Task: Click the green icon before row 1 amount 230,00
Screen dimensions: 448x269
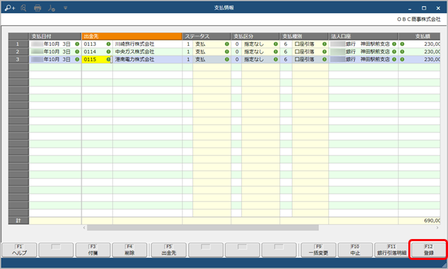Action: tap(402, 44)
